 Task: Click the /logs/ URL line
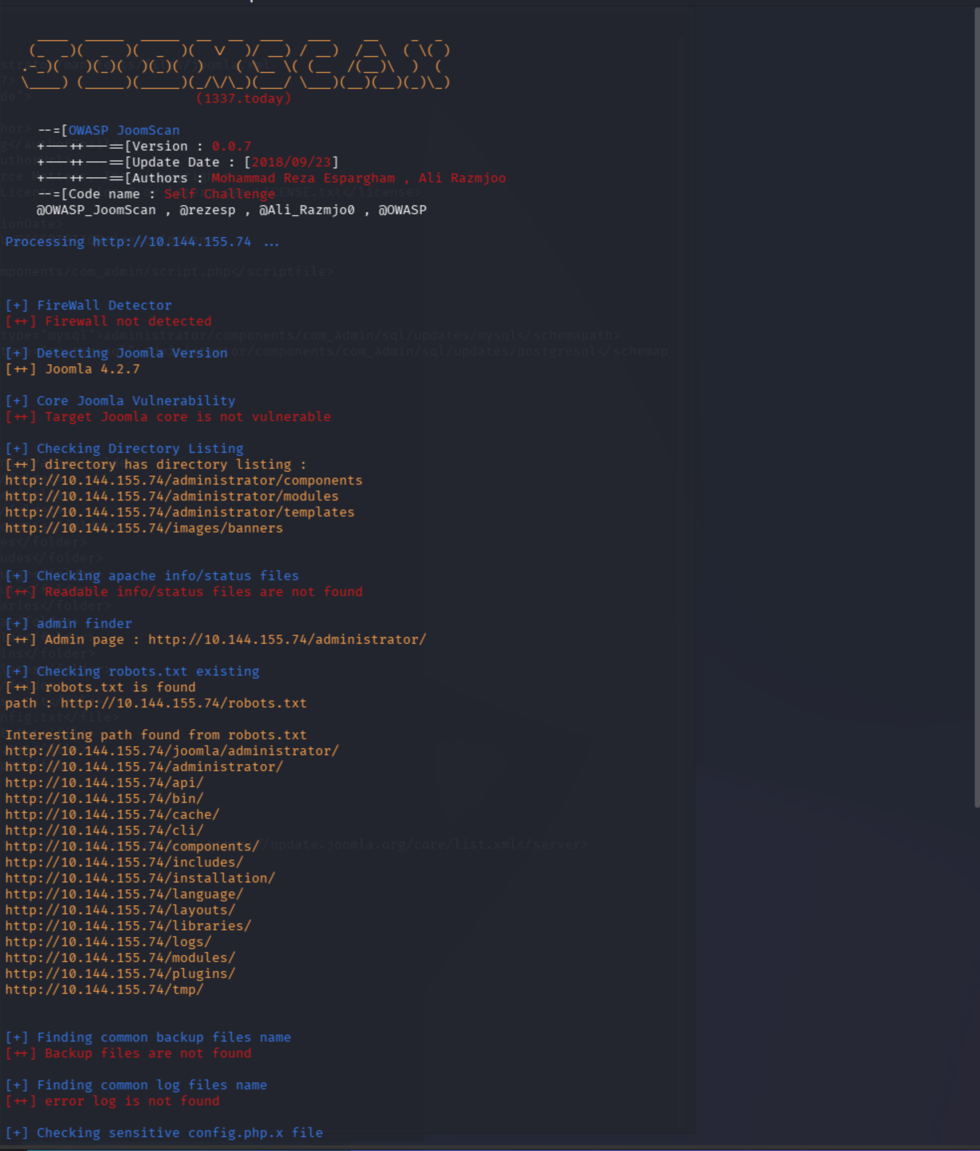tap(108, 941)
